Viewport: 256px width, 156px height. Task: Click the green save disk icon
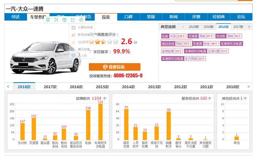[64, 20]
